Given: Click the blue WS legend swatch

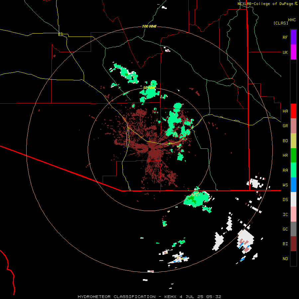Looking at the screenshot, I should click(293, 185).
